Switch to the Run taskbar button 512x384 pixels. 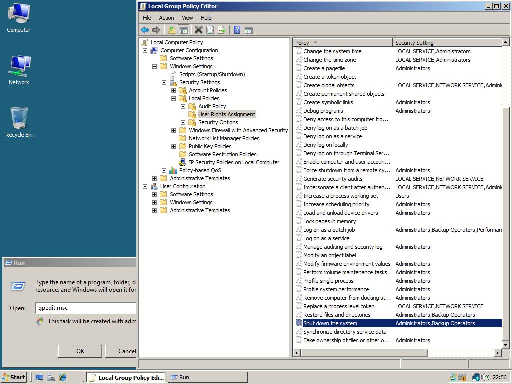(x=208, y=378)
